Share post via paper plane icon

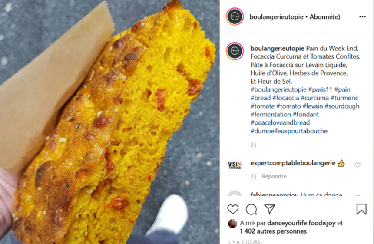[270, 209]
